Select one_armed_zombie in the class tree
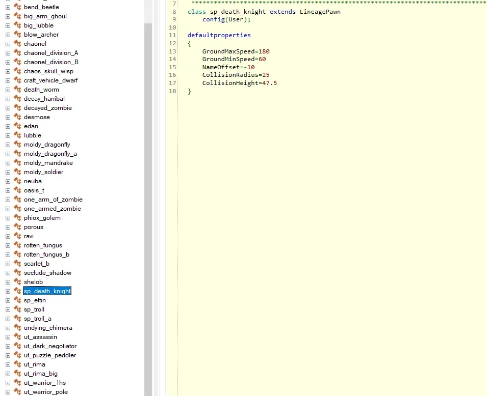 (53, 209)
